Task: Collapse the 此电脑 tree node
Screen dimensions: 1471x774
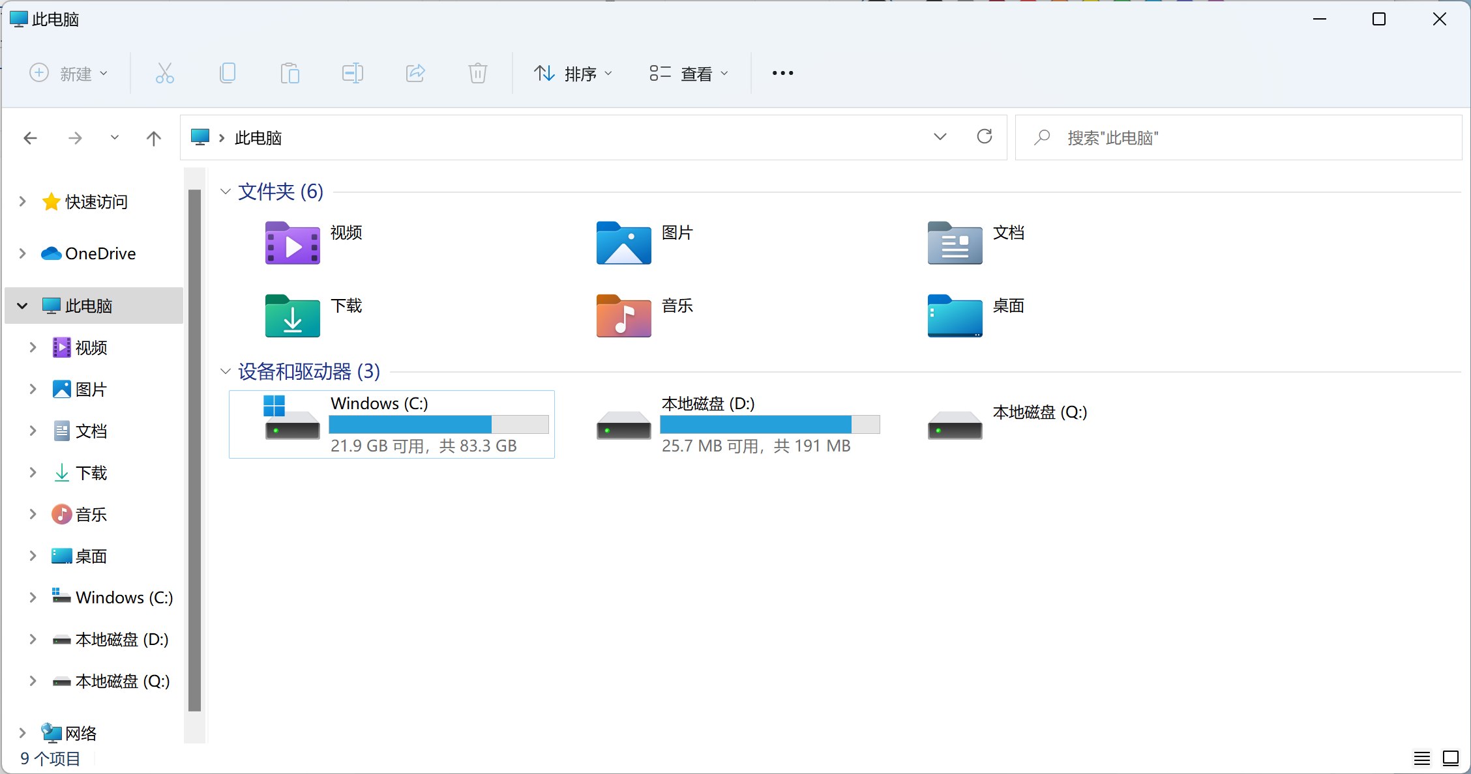Action: pyautogui.click(x=23, y=306)
